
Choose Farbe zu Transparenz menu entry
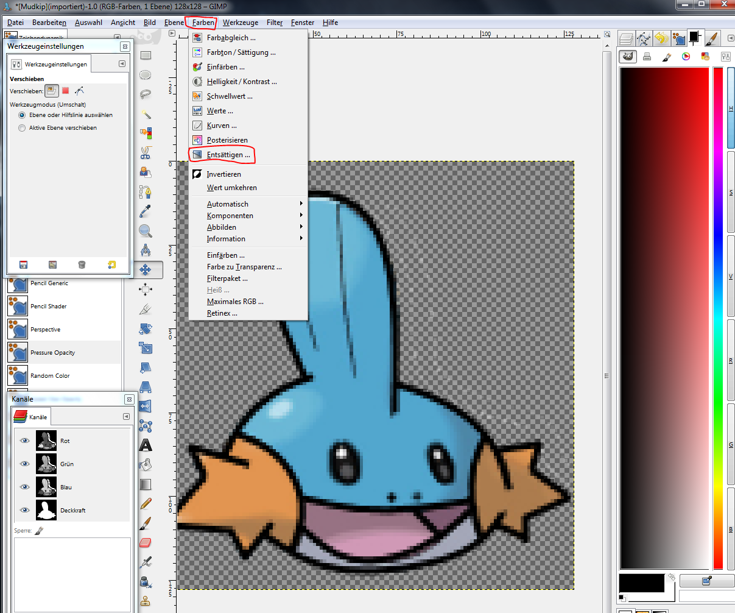[248, 267]
